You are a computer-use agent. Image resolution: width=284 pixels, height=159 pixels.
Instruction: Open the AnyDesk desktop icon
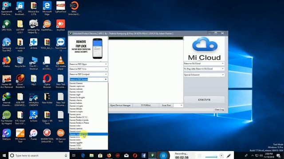[x=60, y=25]
